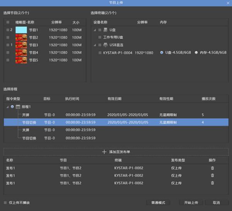Toggle the select-all checkbox in program list header
Viewport: 232px width, 211px height.
pos(8,22)
